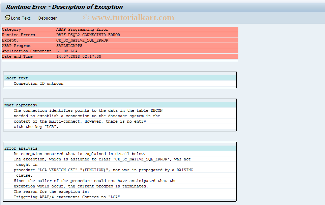This screenshot has height=205, width=325.
Task: Click the 'What happened?' section heading
Action: point(21,105)
